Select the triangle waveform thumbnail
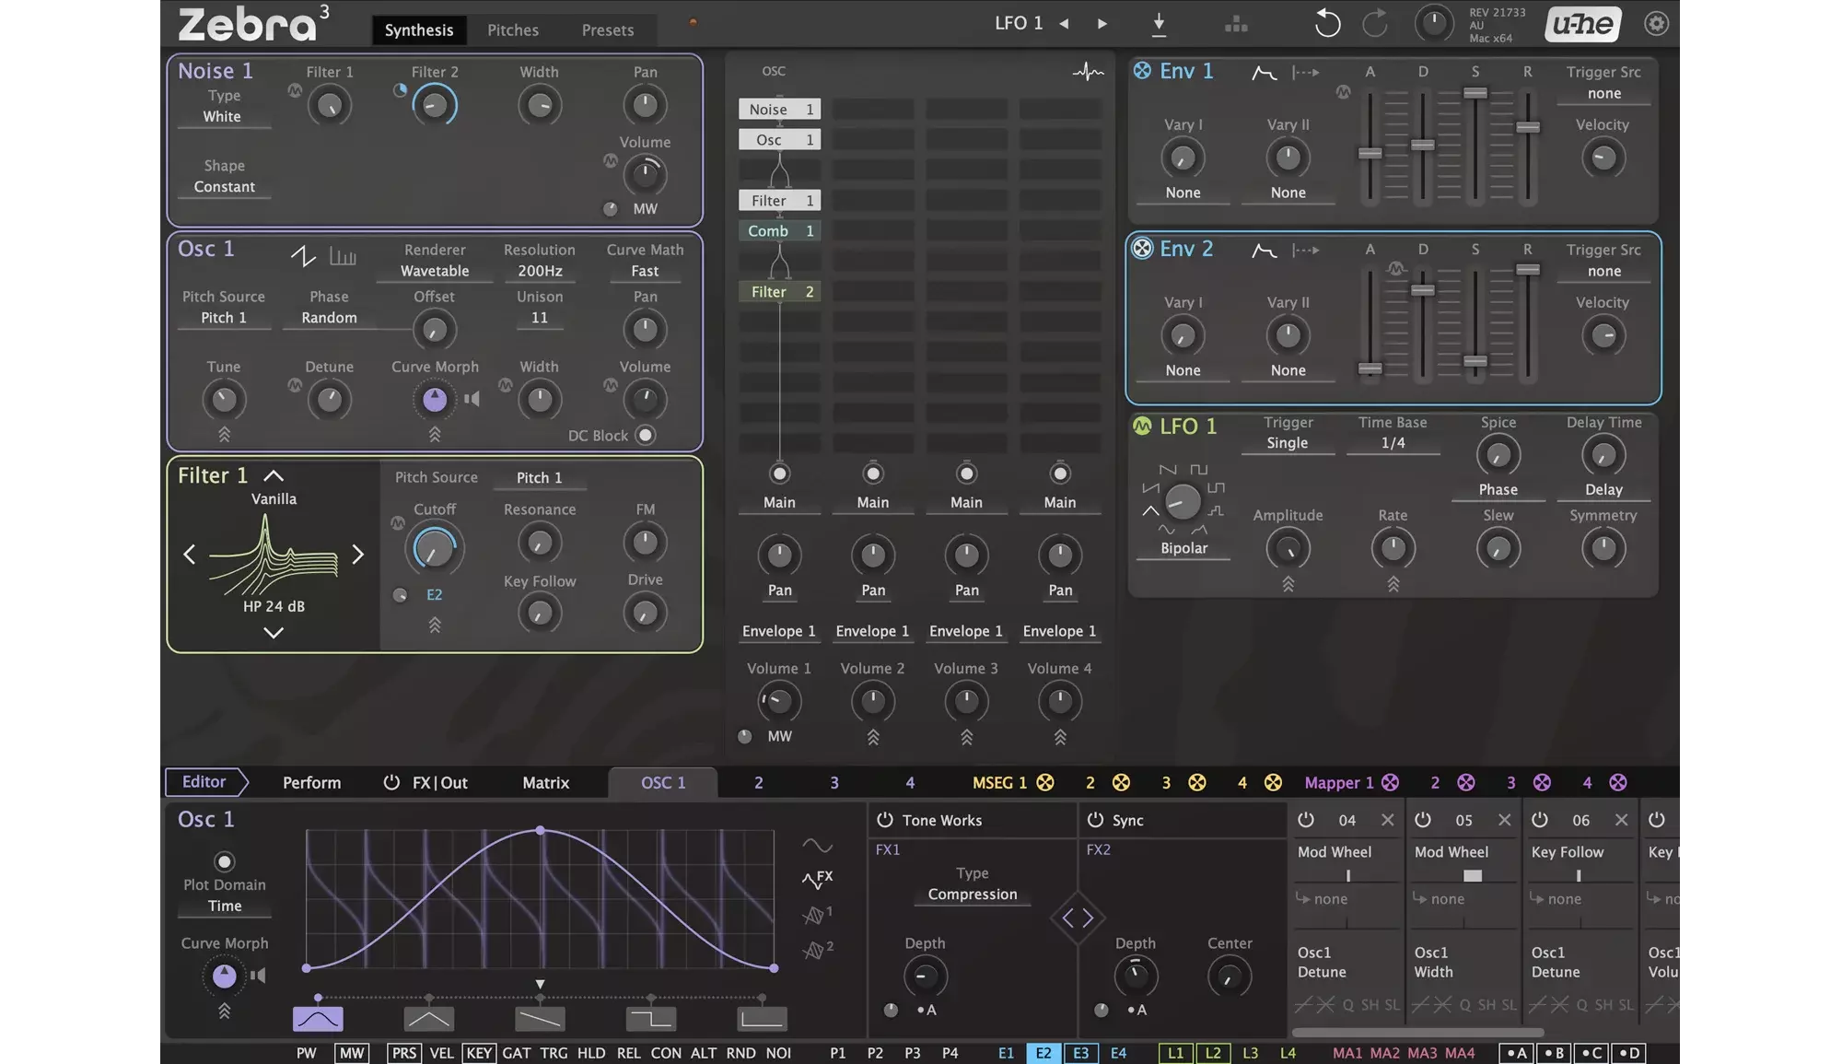1842x1064 pixels. (429, 1019)
